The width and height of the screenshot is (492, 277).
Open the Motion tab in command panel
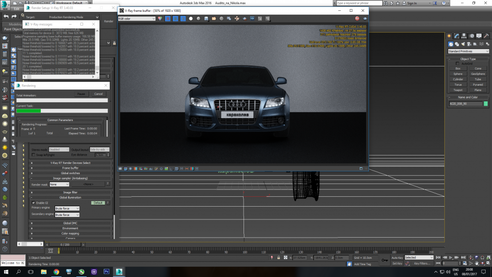(x=472, y=36)
